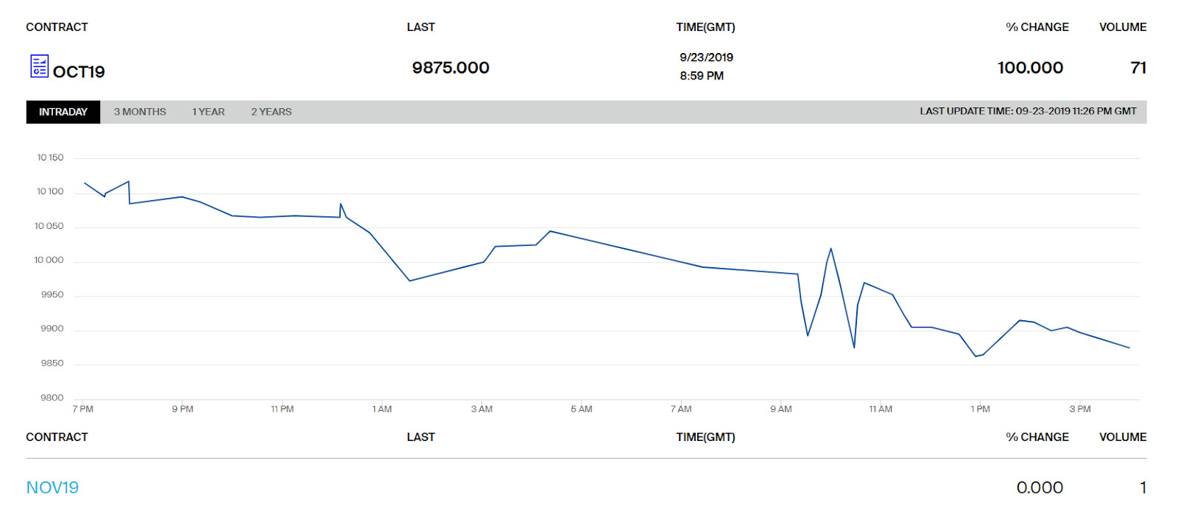Click the NOV19 % change value 0.000
Viewport: 1178px width, 516px height.
point(1039,487)
